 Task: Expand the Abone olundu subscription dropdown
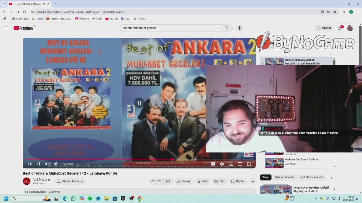coord(70,181)
